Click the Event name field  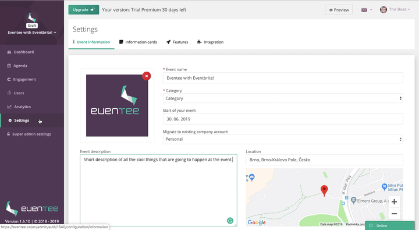pos(283,78)
